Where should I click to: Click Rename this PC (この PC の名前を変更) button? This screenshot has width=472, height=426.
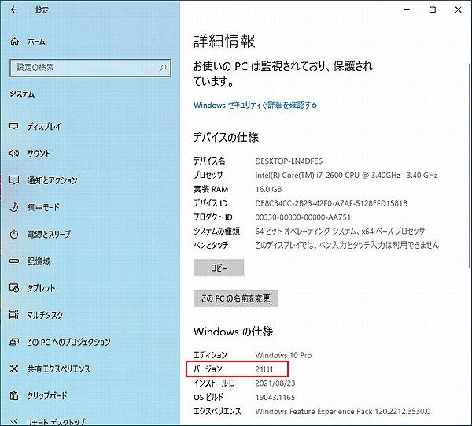point(236,299)
